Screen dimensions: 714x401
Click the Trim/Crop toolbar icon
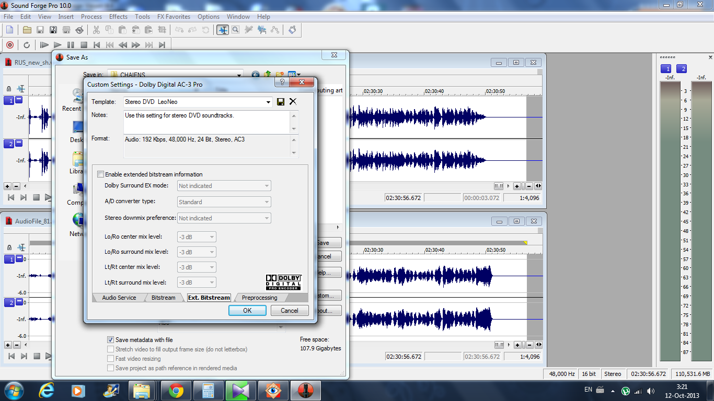162,30
